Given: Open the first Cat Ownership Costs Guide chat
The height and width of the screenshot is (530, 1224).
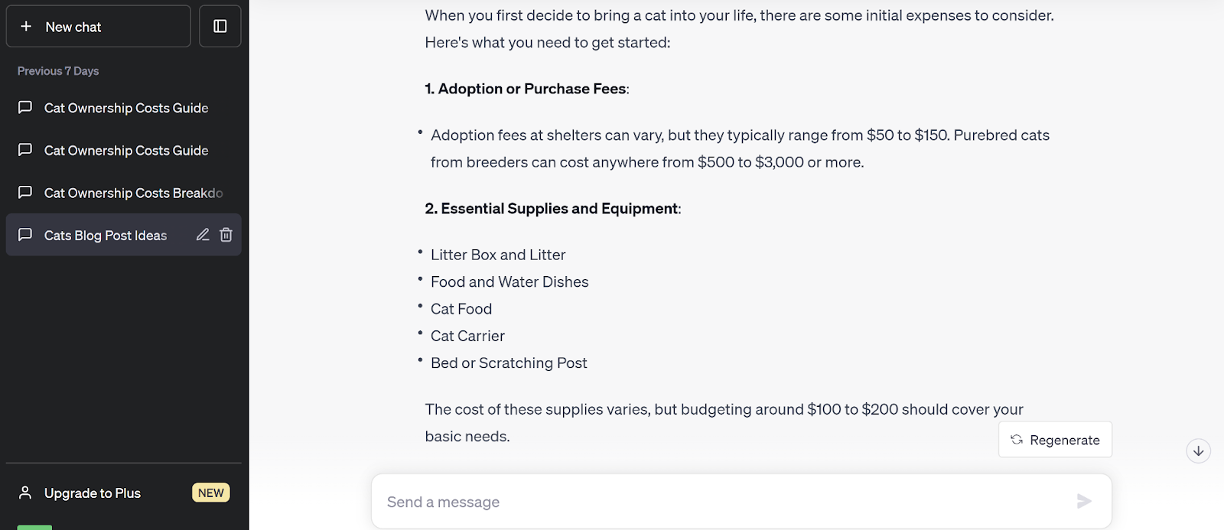Looking at the screenshot, I should pos(126,108).
